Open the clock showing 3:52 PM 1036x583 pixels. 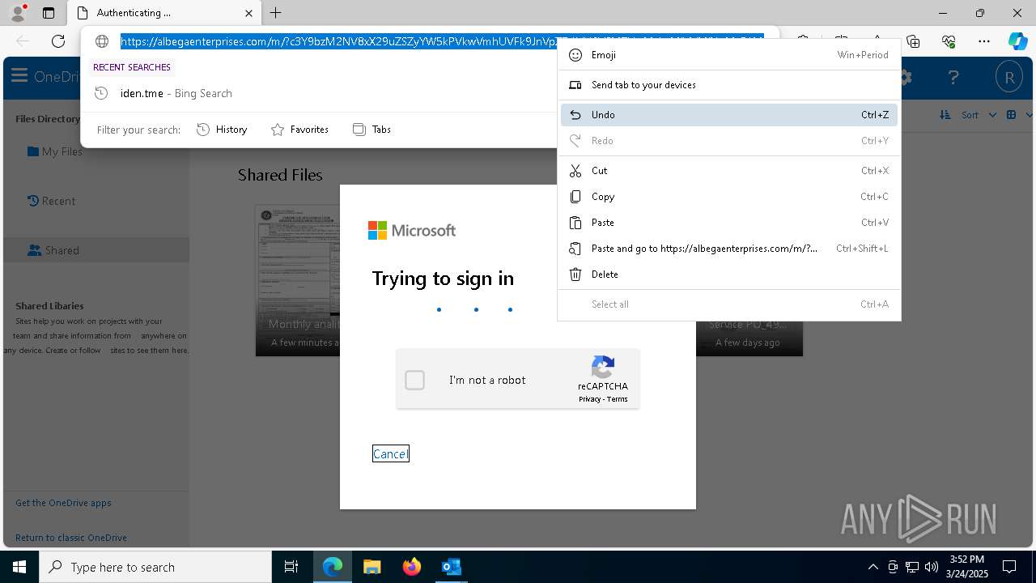click(969, 567)
